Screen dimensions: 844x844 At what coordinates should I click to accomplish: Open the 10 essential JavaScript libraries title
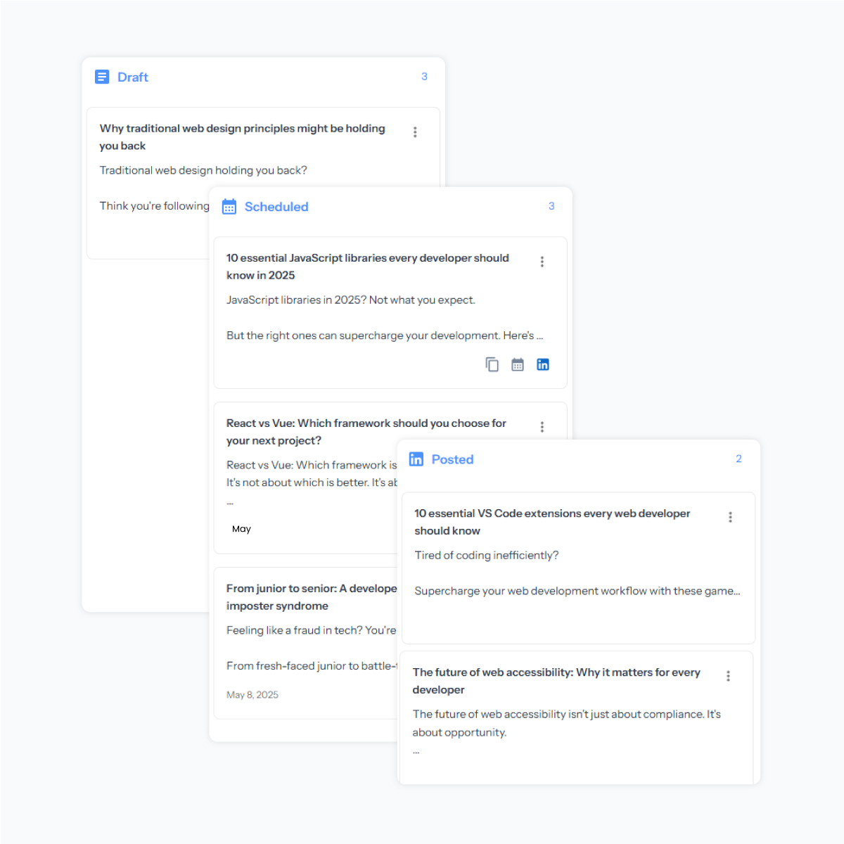pyautogui.click(x=367, y=267)
